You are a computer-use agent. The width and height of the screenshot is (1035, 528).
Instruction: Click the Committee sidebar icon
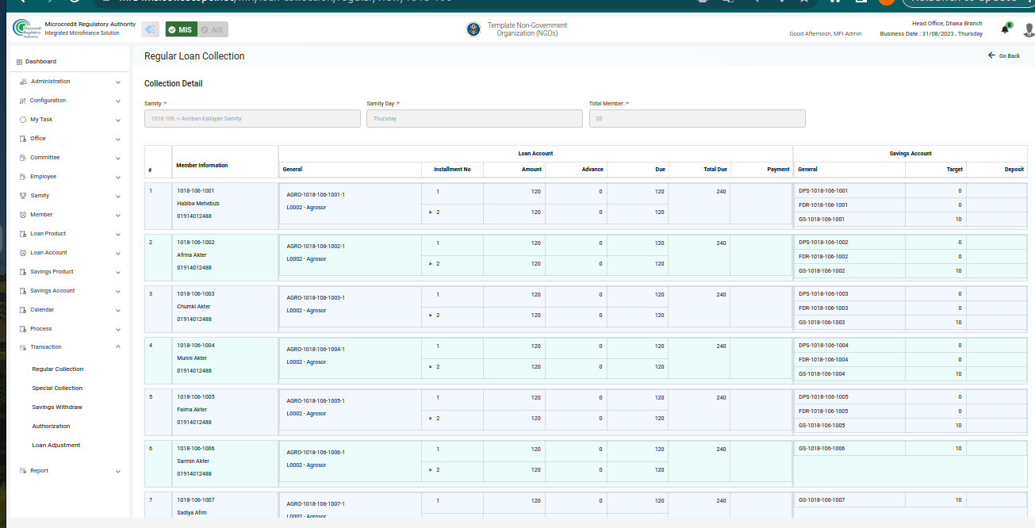point(23,158)
